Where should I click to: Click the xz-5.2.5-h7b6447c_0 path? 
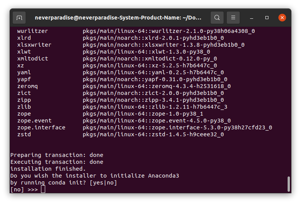click(150, 65)
